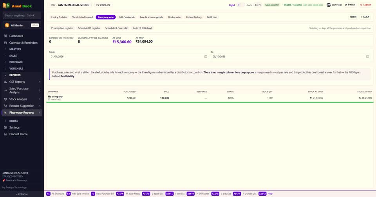Click the Alt+M Master Menu shortcut
This screenshot has width=376, height=197.
(128, 193)
